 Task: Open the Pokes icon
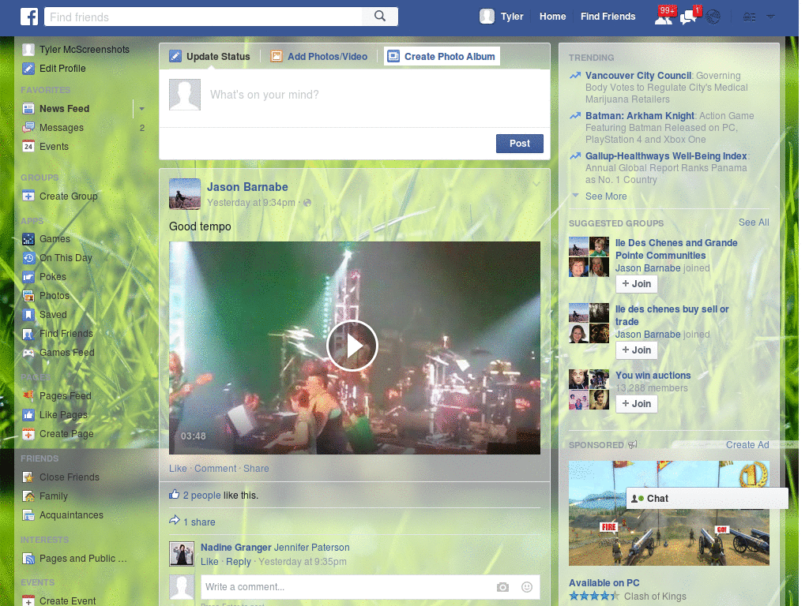[x=28, y=277]
